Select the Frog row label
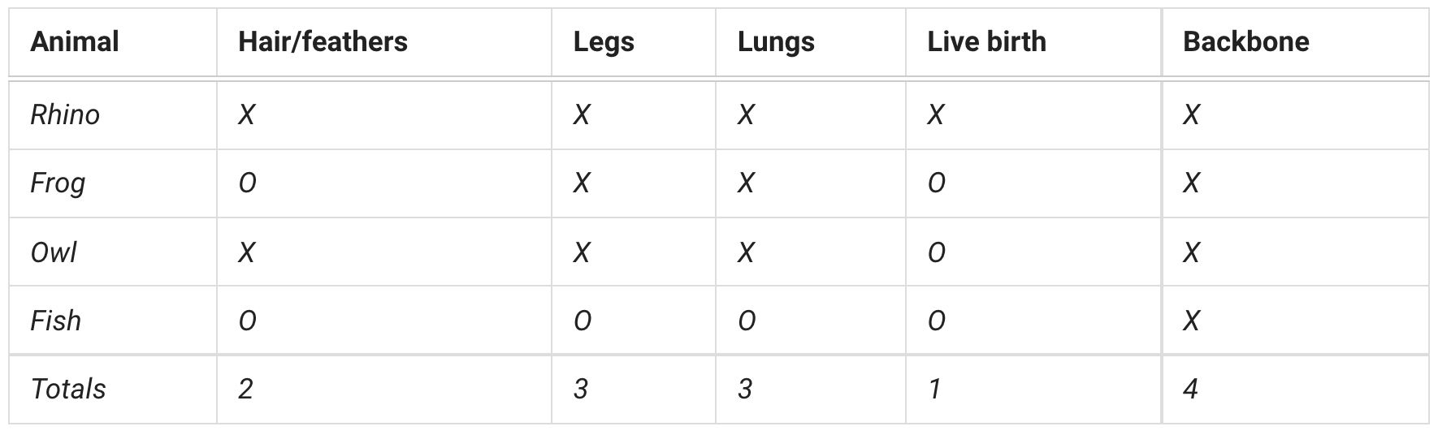Image resolution: width=1438 pixels, height=435 pixels. point(58,183)
